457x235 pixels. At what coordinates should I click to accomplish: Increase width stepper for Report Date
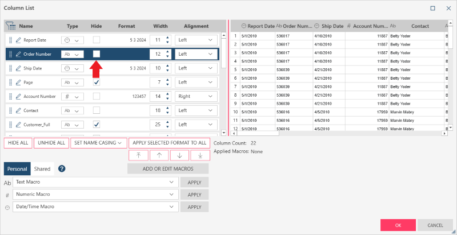click(x=167, y=38)
